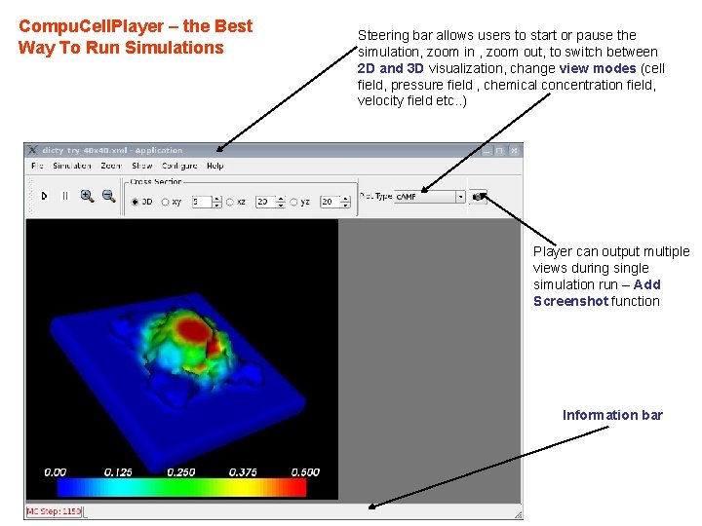Viewport: 702px width, 526px height.
Task: Open the Zoom menu
Action: tap(111, 166)
